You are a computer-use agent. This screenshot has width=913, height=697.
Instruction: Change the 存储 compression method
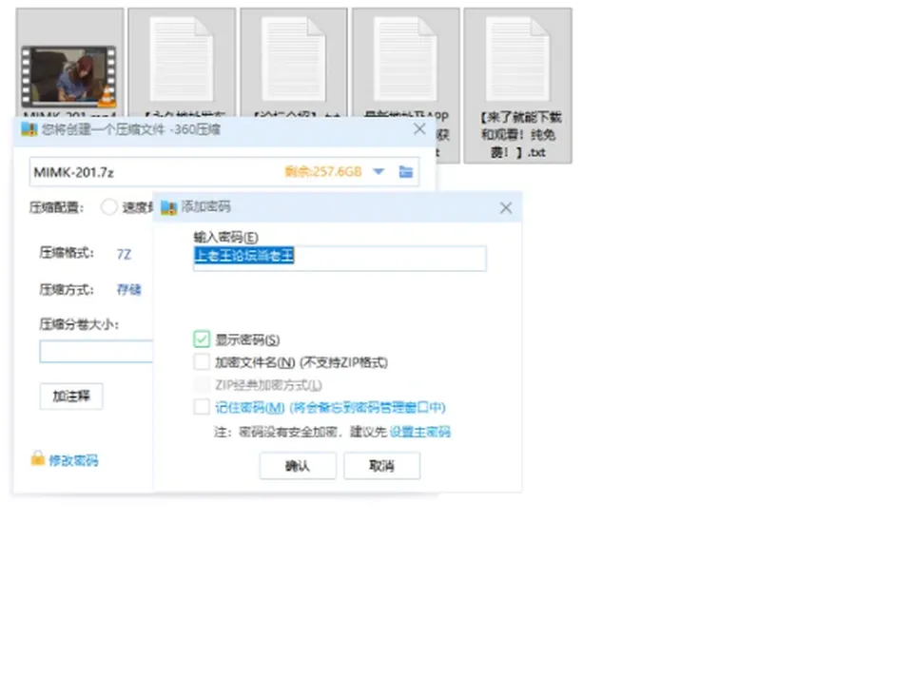coord(128,289)
